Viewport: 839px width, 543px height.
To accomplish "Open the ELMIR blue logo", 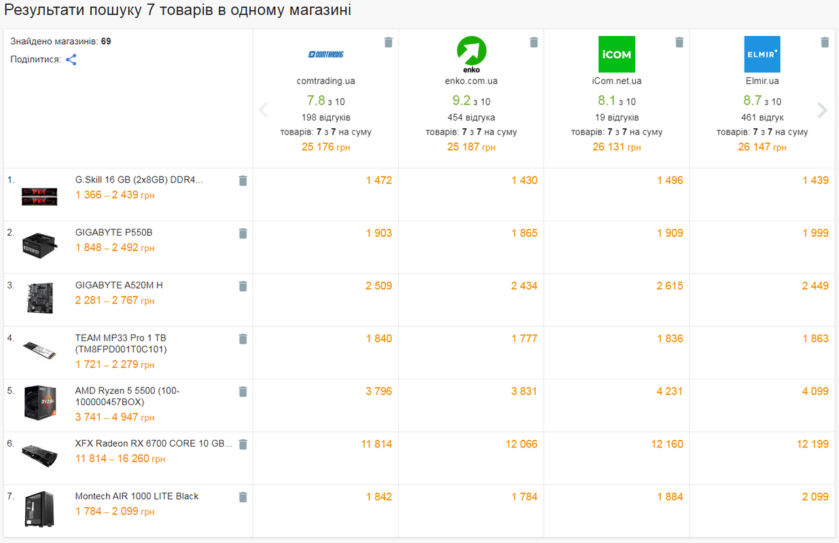I will 762,54.
